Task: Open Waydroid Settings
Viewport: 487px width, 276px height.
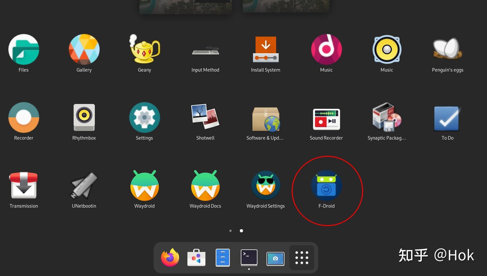Action: pyautogui.click(x=266, y=185)
